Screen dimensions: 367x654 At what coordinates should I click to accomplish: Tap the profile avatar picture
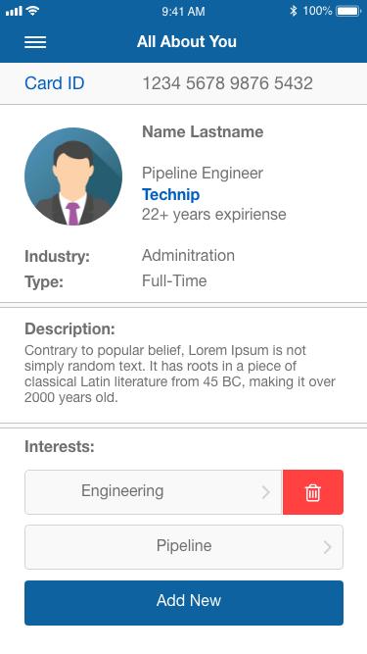tap(73, 176)
